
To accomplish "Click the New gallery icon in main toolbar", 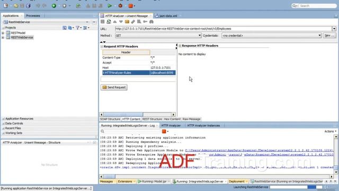I will click(6, 6).
